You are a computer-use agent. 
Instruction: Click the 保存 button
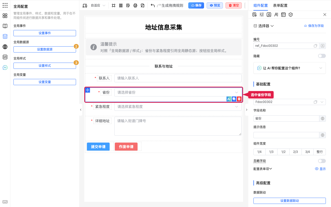tap(196, 5)
